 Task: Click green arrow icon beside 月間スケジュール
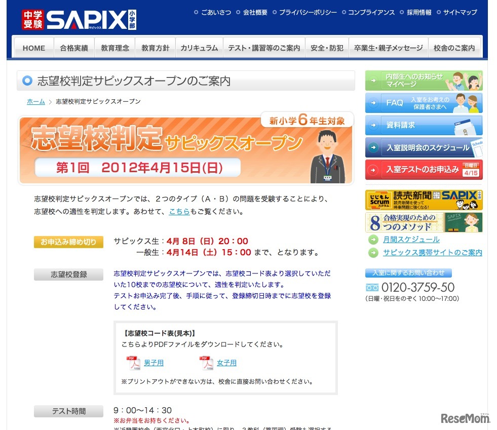point(373,240)
